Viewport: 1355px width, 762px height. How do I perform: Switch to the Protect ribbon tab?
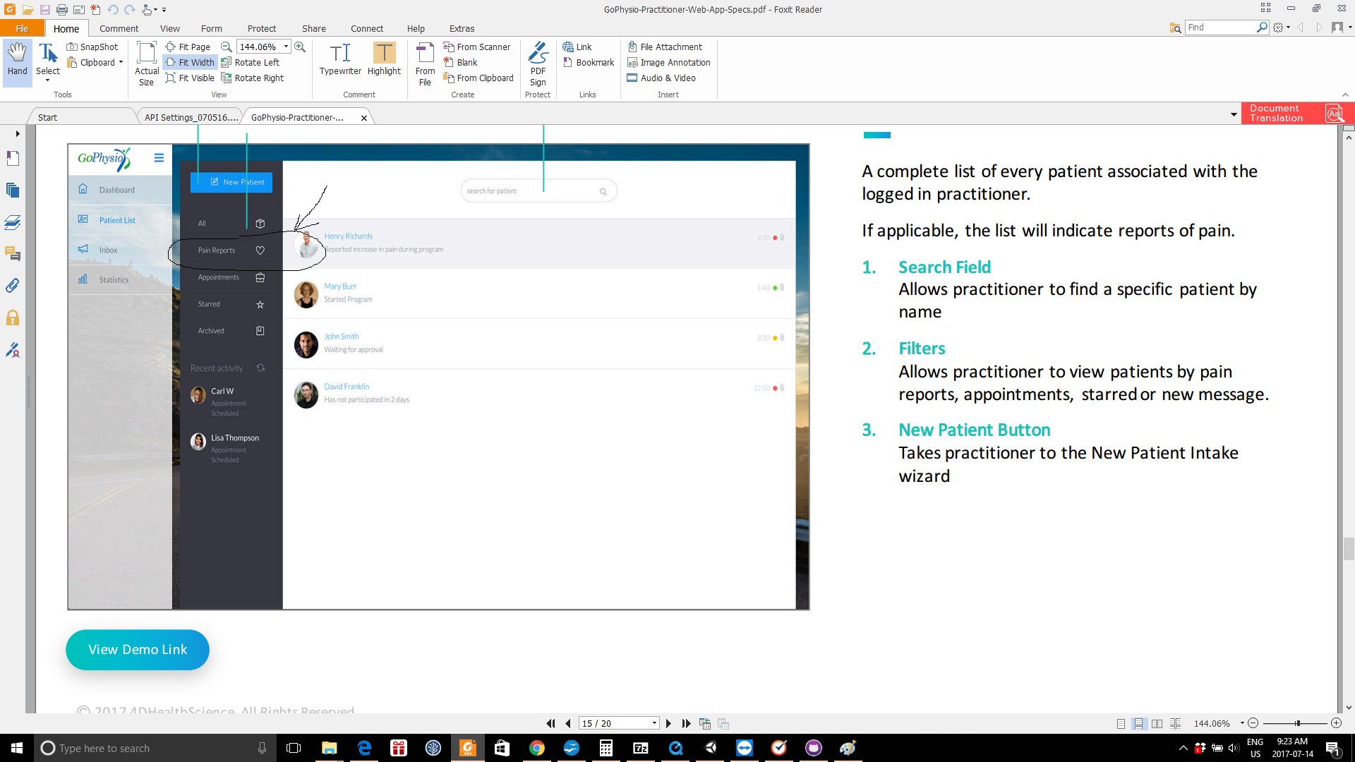pos(262,28)
